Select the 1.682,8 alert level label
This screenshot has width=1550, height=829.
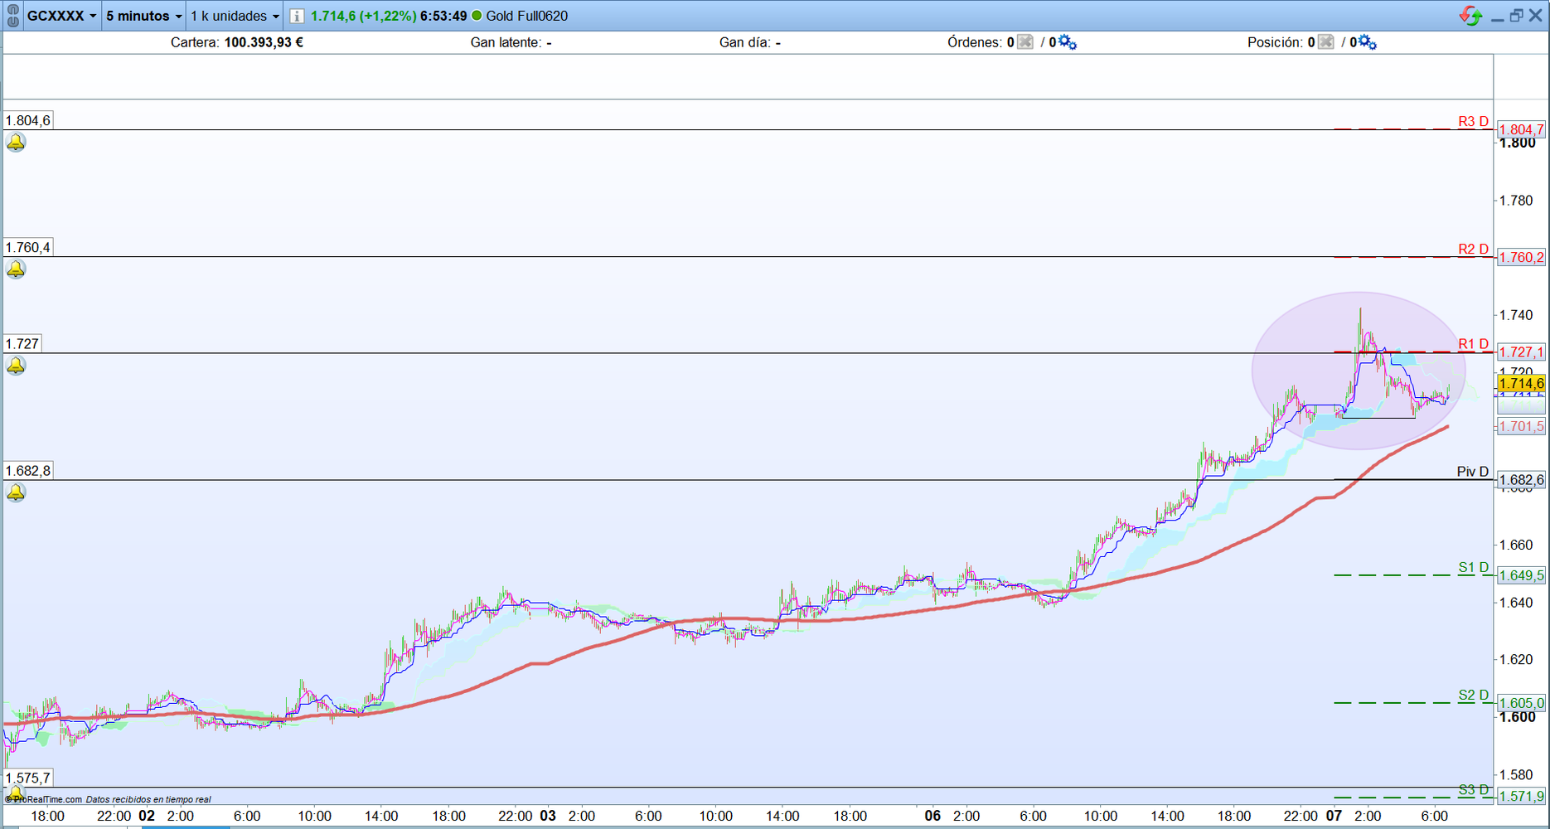[28, 471]
